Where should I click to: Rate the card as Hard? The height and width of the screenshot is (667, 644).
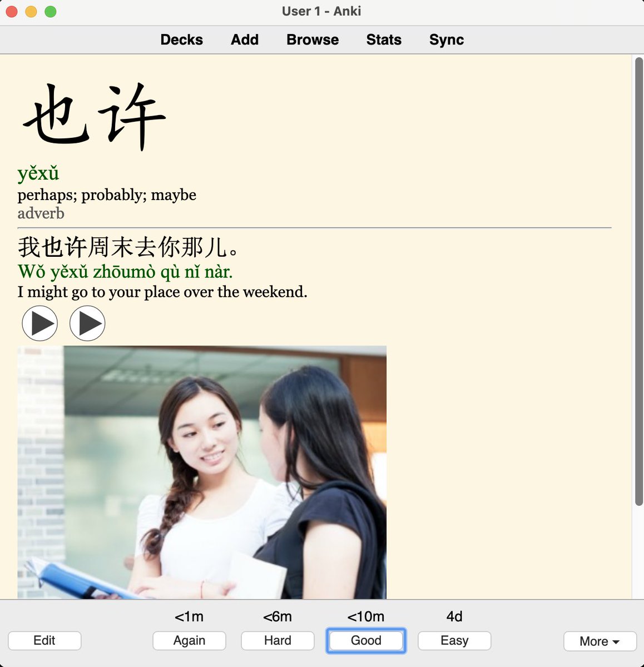pyautogui.click(x=278, y=640)
